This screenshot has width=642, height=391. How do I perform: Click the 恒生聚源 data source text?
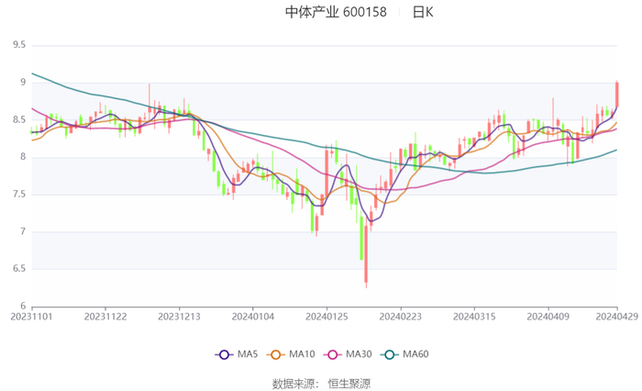(349, 383)
